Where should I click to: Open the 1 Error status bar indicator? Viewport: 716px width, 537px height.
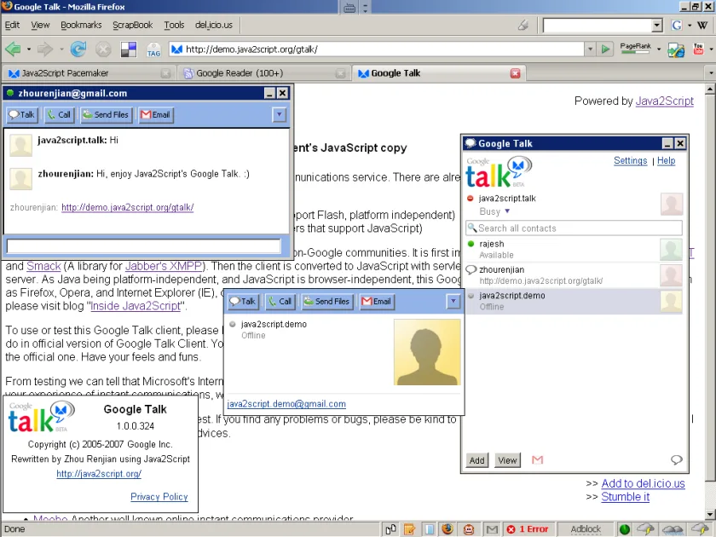(x=528, y=528)
